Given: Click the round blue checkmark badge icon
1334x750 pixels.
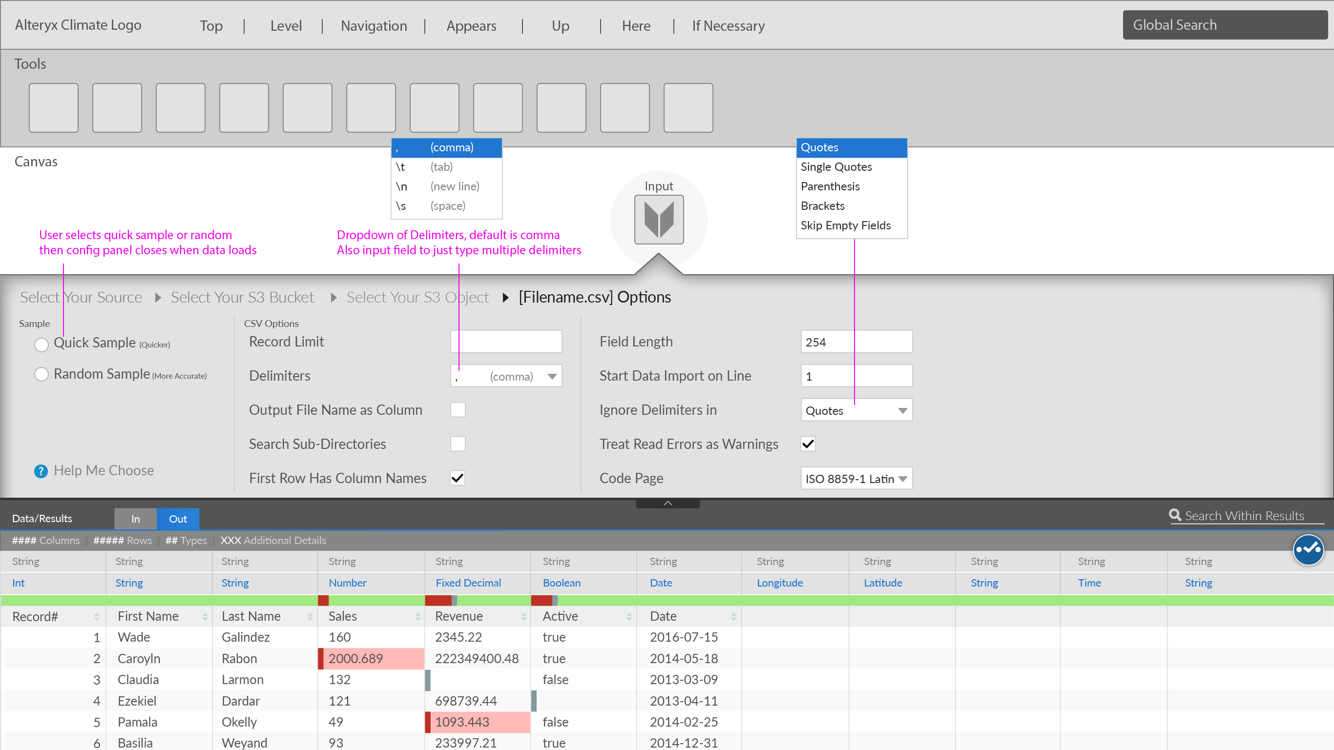Looking at the screenshot, I should 1308,549.
